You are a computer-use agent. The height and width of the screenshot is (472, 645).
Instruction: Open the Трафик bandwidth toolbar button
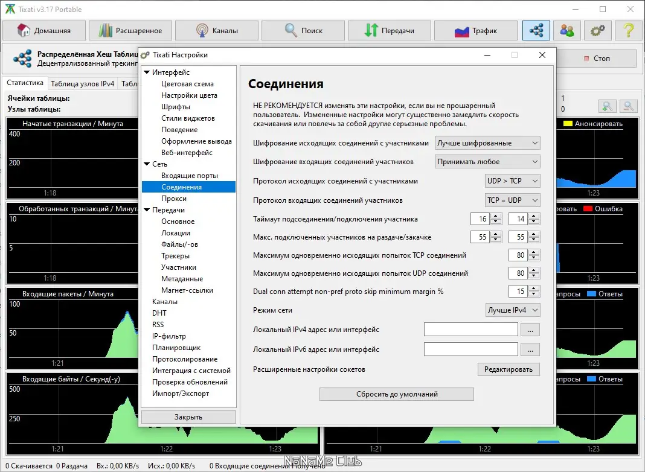click(x=476, y=30)
